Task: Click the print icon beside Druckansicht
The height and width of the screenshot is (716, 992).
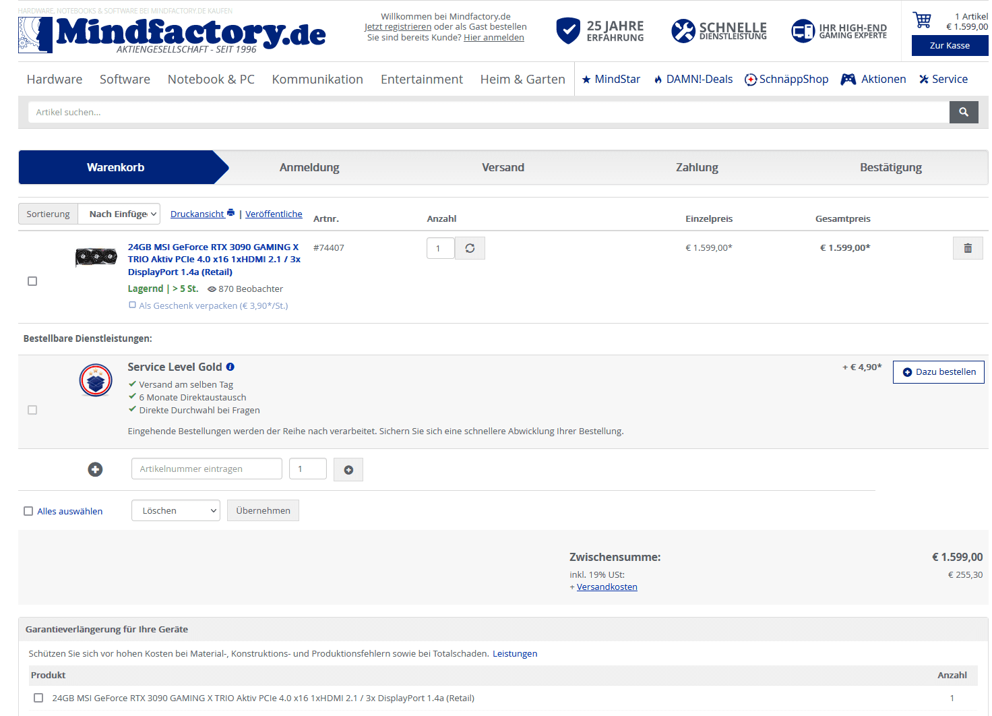Action: click(x=231, y=213)
